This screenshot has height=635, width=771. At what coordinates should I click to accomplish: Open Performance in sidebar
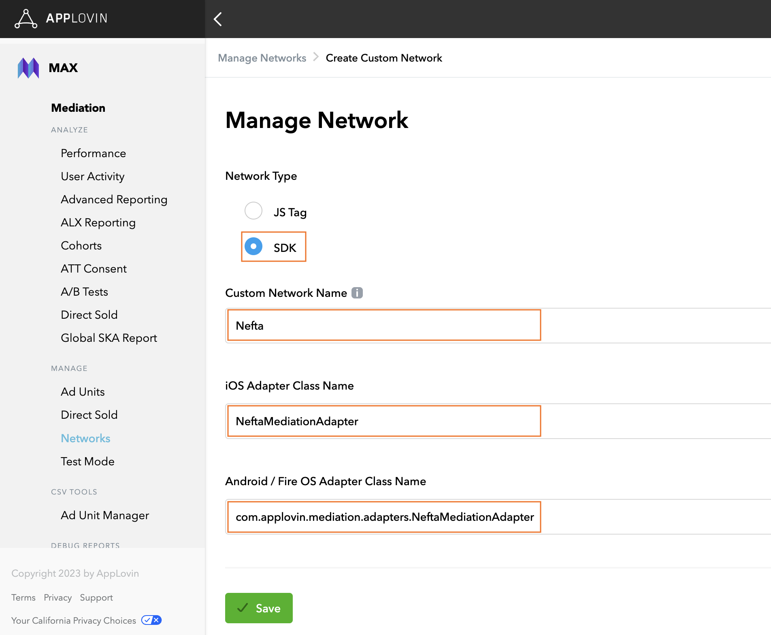coord(94,153)
